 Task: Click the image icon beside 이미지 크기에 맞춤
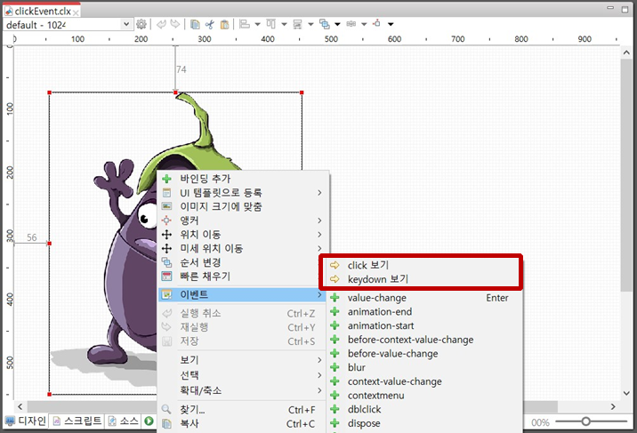[x=166, y=206]
